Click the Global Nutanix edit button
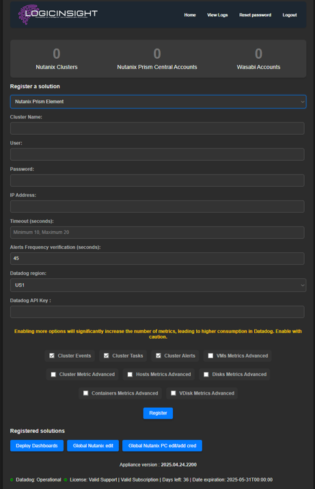Viewport: 315px width, 489px height. pos(93,446)
